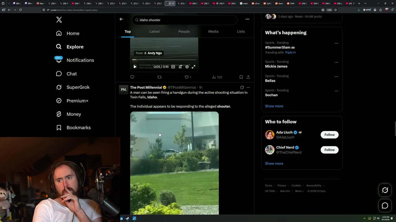Click The Post Millennial account name

tap(146, 88)
